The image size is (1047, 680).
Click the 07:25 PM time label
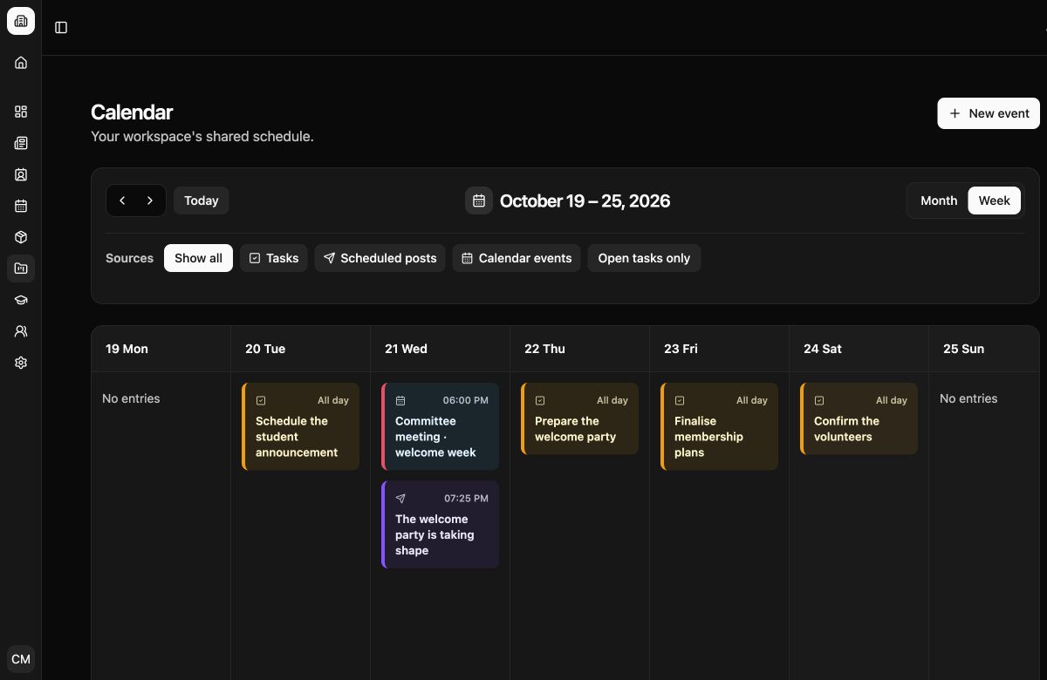pyautogui.click(x=466, y=499)
